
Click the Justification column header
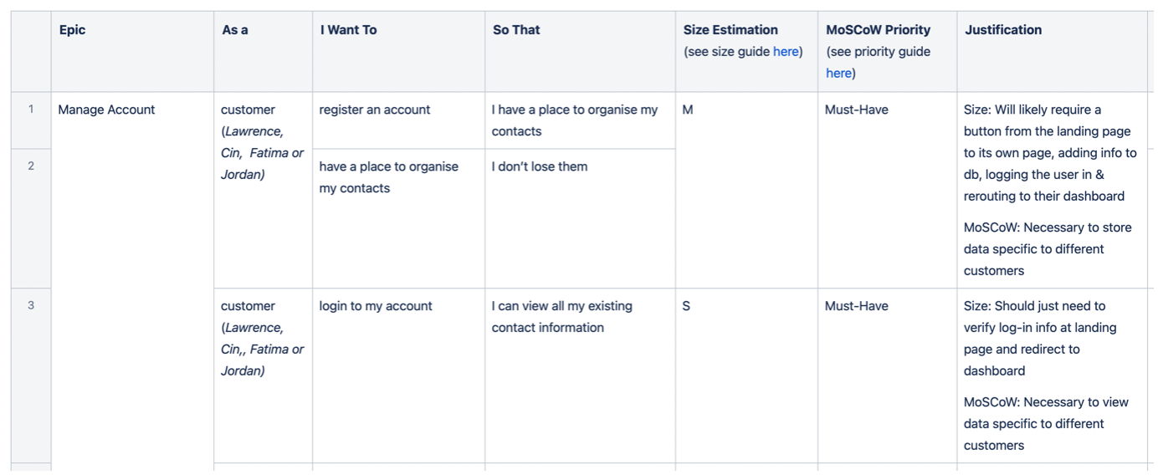point(1053,51)
